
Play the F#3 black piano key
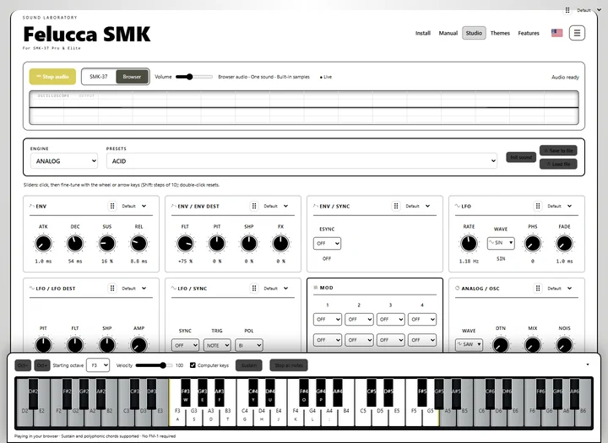[185, 392]
